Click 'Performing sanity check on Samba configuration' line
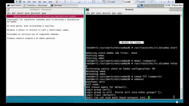Image resolution: width=189 pixels, height=106 pixels. click(120, 69)
